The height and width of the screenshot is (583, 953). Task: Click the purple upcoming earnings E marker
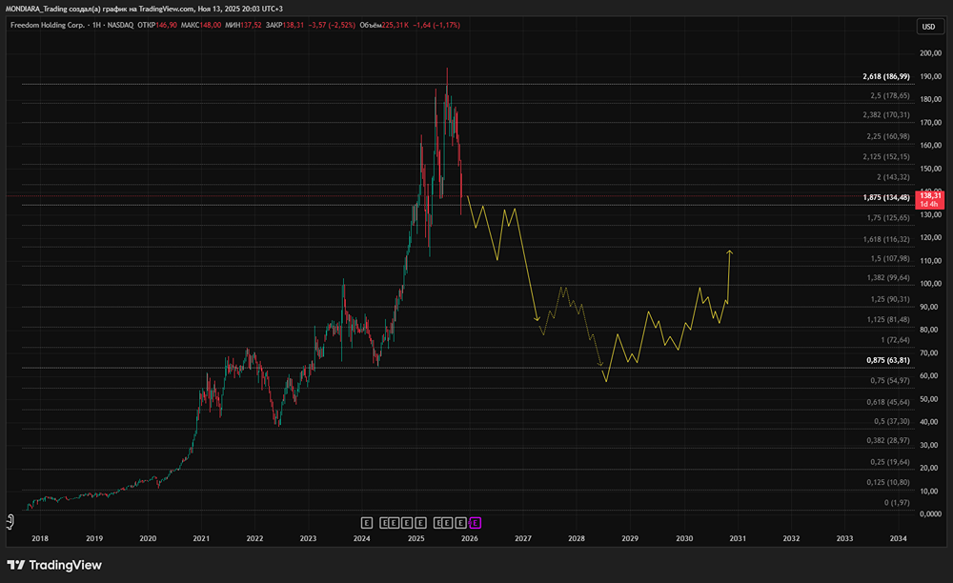476,523
